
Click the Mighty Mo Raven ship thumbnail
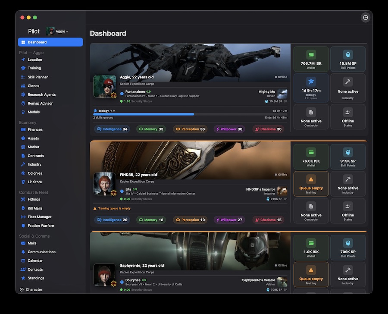[x=282, y=94]
